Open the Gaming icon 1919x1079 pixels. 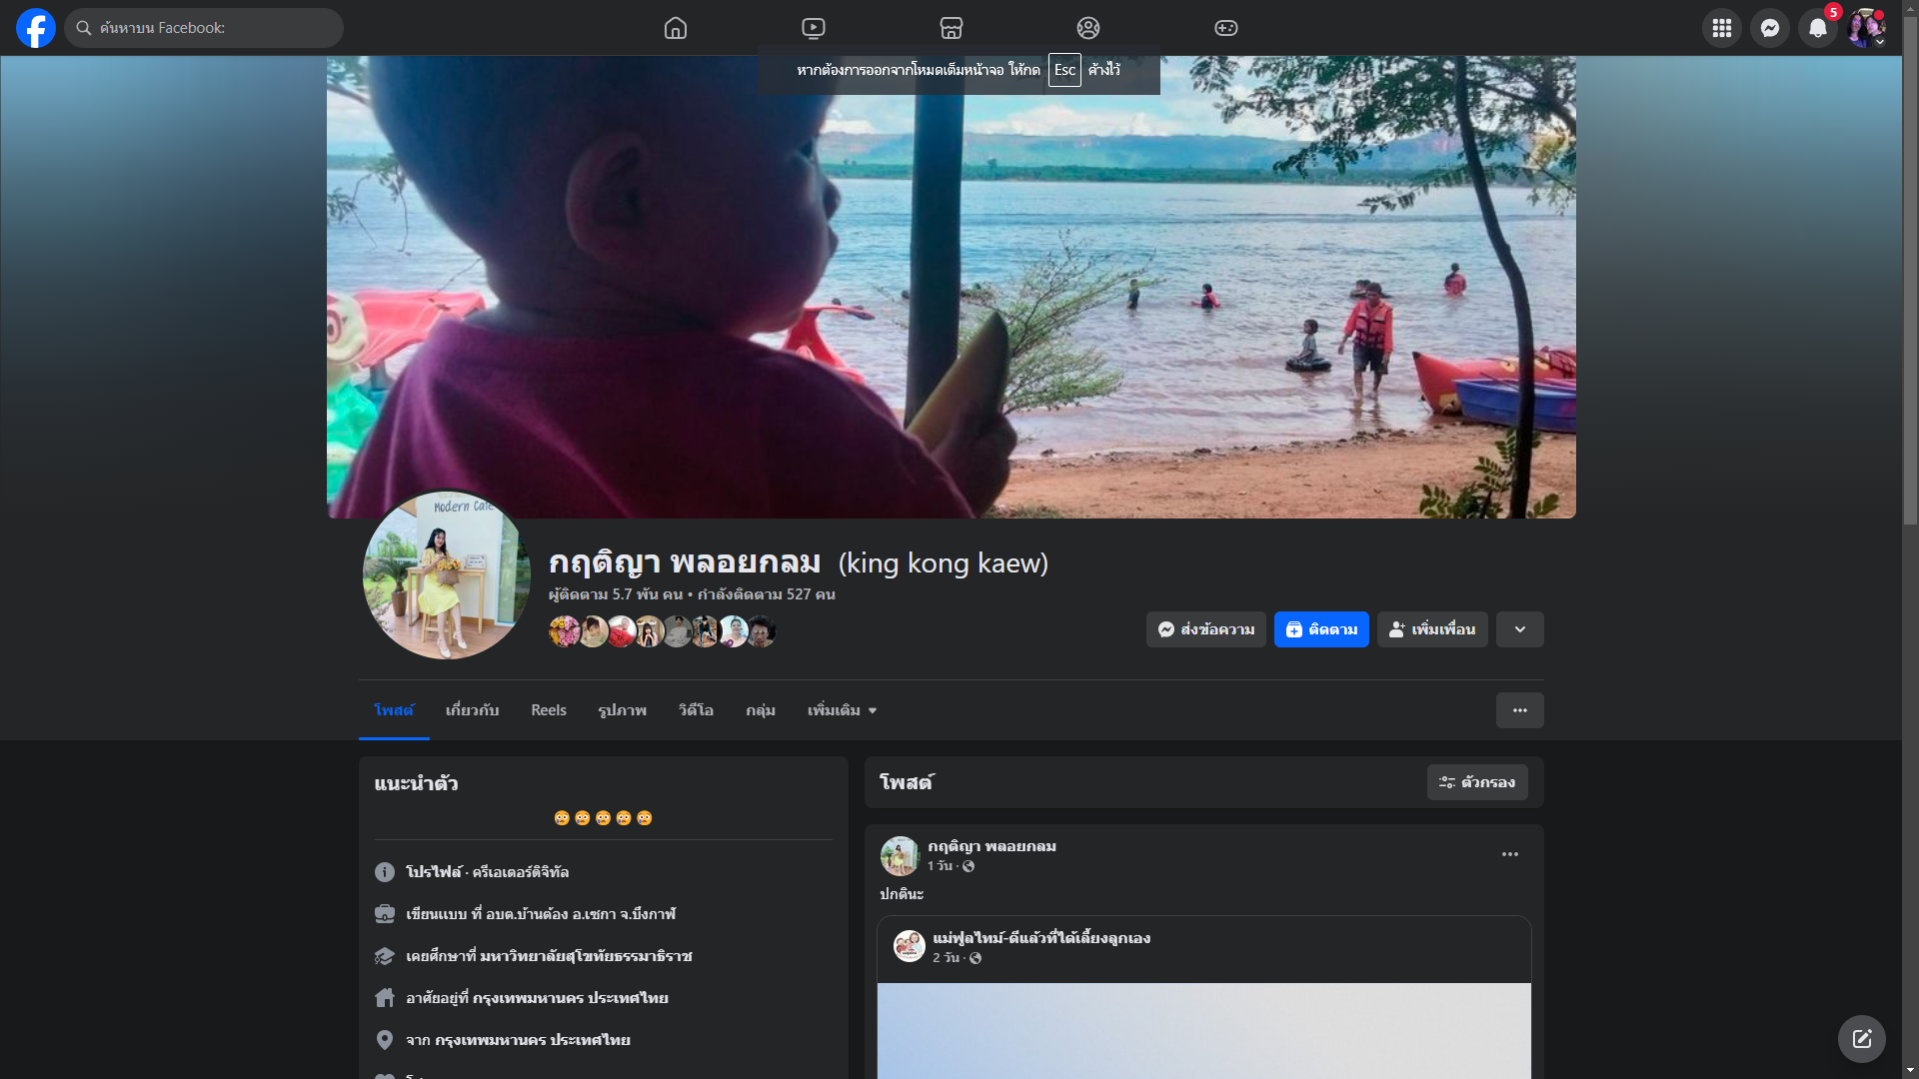click(x=1226, y=28)
